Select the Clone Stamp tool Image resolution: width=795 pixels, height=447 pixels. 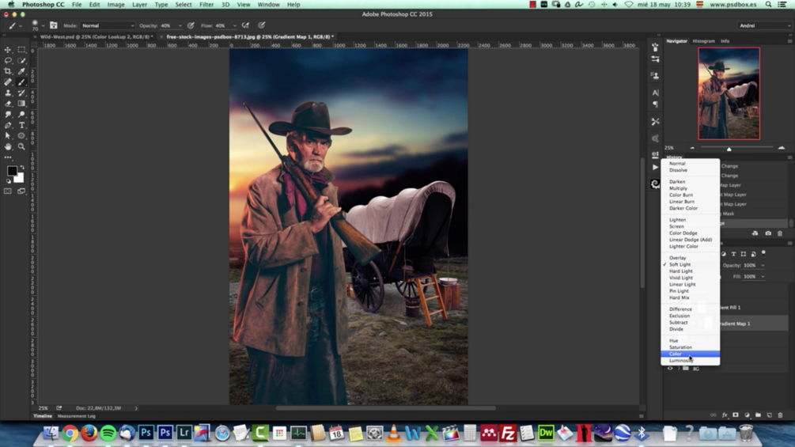[x=8, y=93]
